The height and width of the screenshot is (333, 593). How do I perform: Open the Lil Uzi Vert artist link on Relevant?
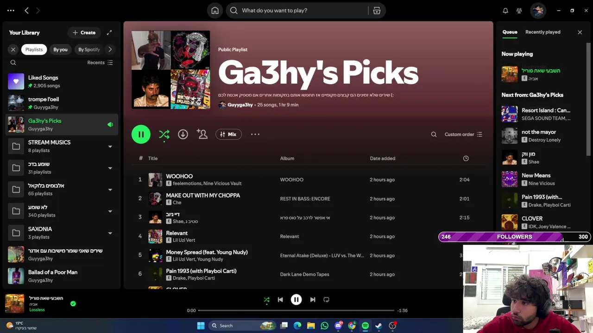pyautogui.click(x=184, y=240)
